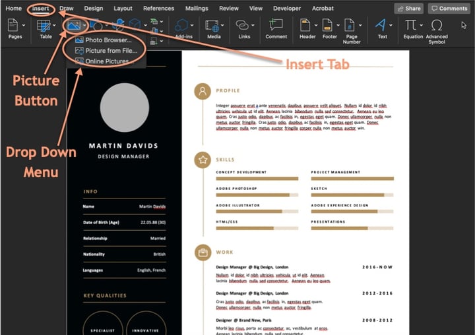Click the Pictures button icon
The image size is (475, 335).
(x=74, y=25)
